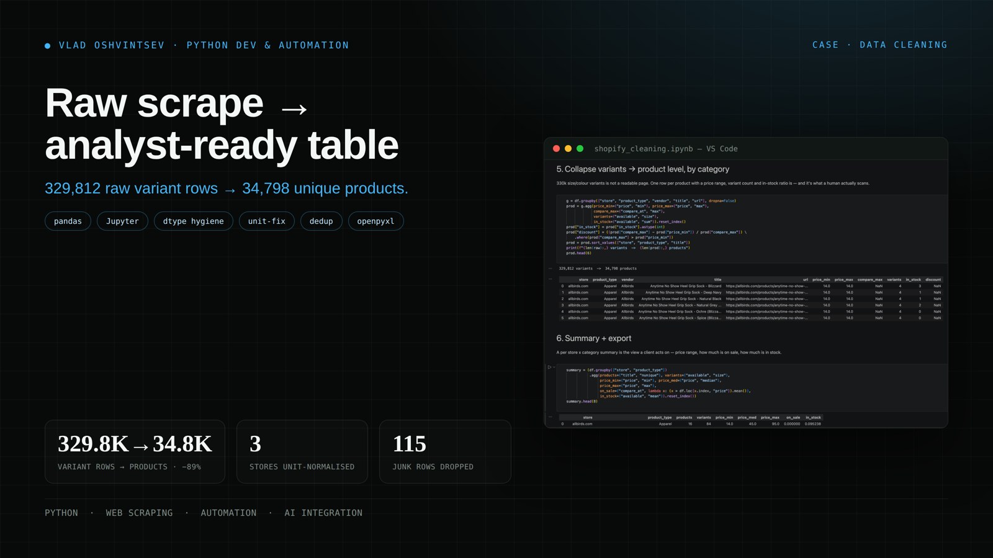Click 'VLAD OSHVINTSEV' in the header

pyautogui.click(x=112, y=45)
